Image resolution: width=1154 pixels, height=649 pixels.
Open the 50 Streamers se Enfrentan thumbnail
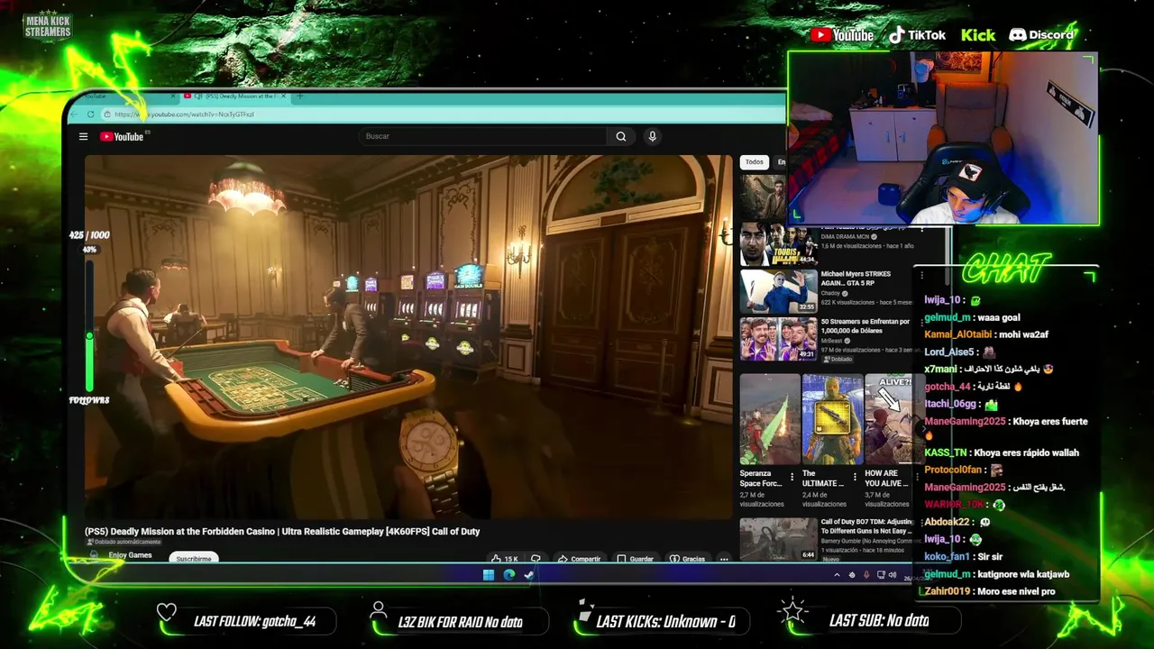pos(779,338)
